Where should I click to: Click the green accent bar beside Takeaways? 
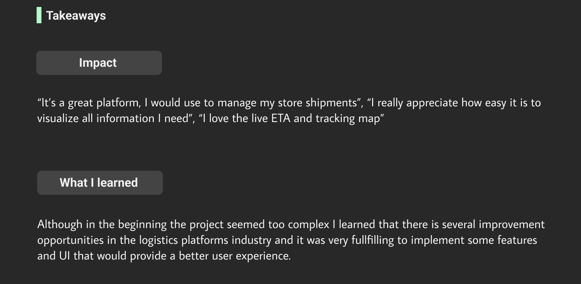pyautogui.click(x=39, y=15)
